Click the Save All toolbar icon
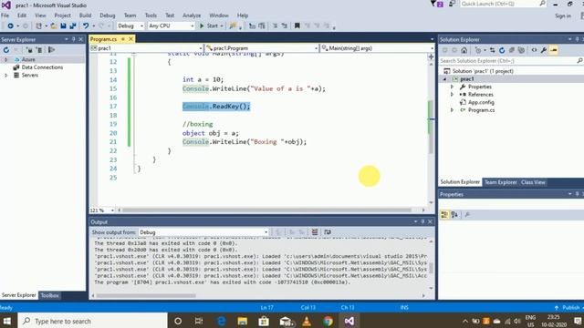This screenshot has height=328, width=584. (x=73, y=26)
